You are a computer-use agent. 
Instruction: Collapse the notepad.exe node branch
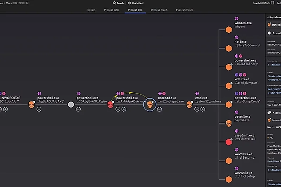pyautogui.click(x=159, y=109)
